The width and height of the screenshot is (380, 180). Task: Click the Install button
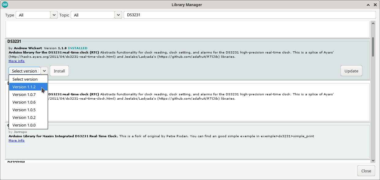[x=59, y=71]
